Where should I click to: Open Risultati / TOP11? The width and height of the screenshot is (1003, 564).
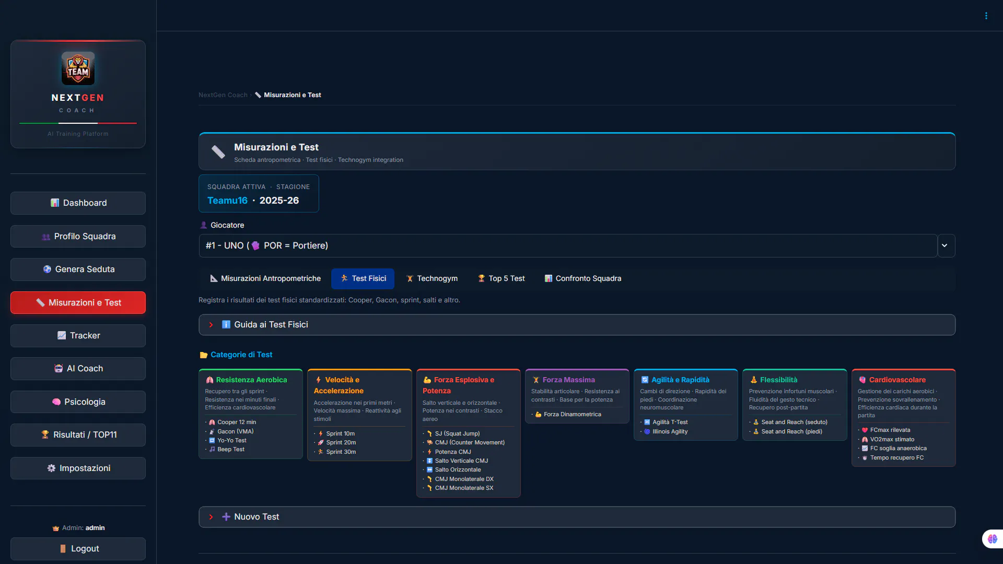[x=78, y=435]
